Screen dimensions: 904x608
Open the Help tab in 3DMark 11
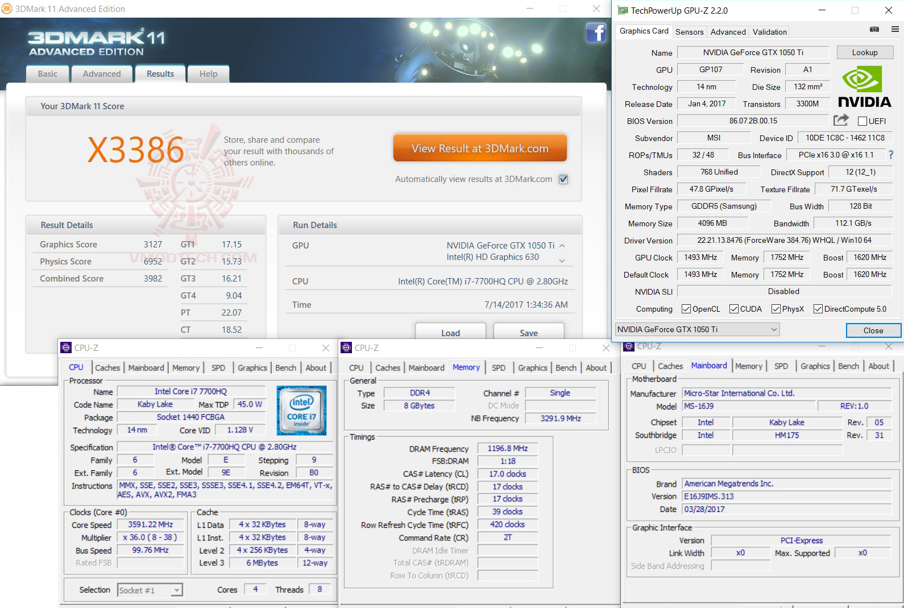tap(208, 74)
